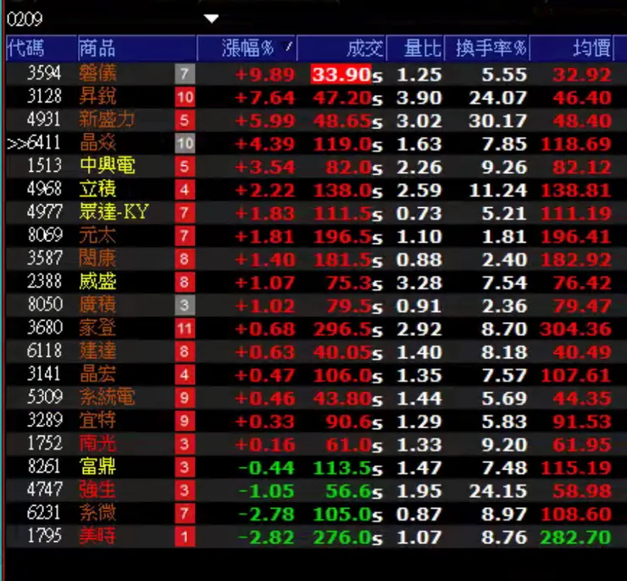
Task: Select stock name 威盛
Action: (x=97, y=282)
